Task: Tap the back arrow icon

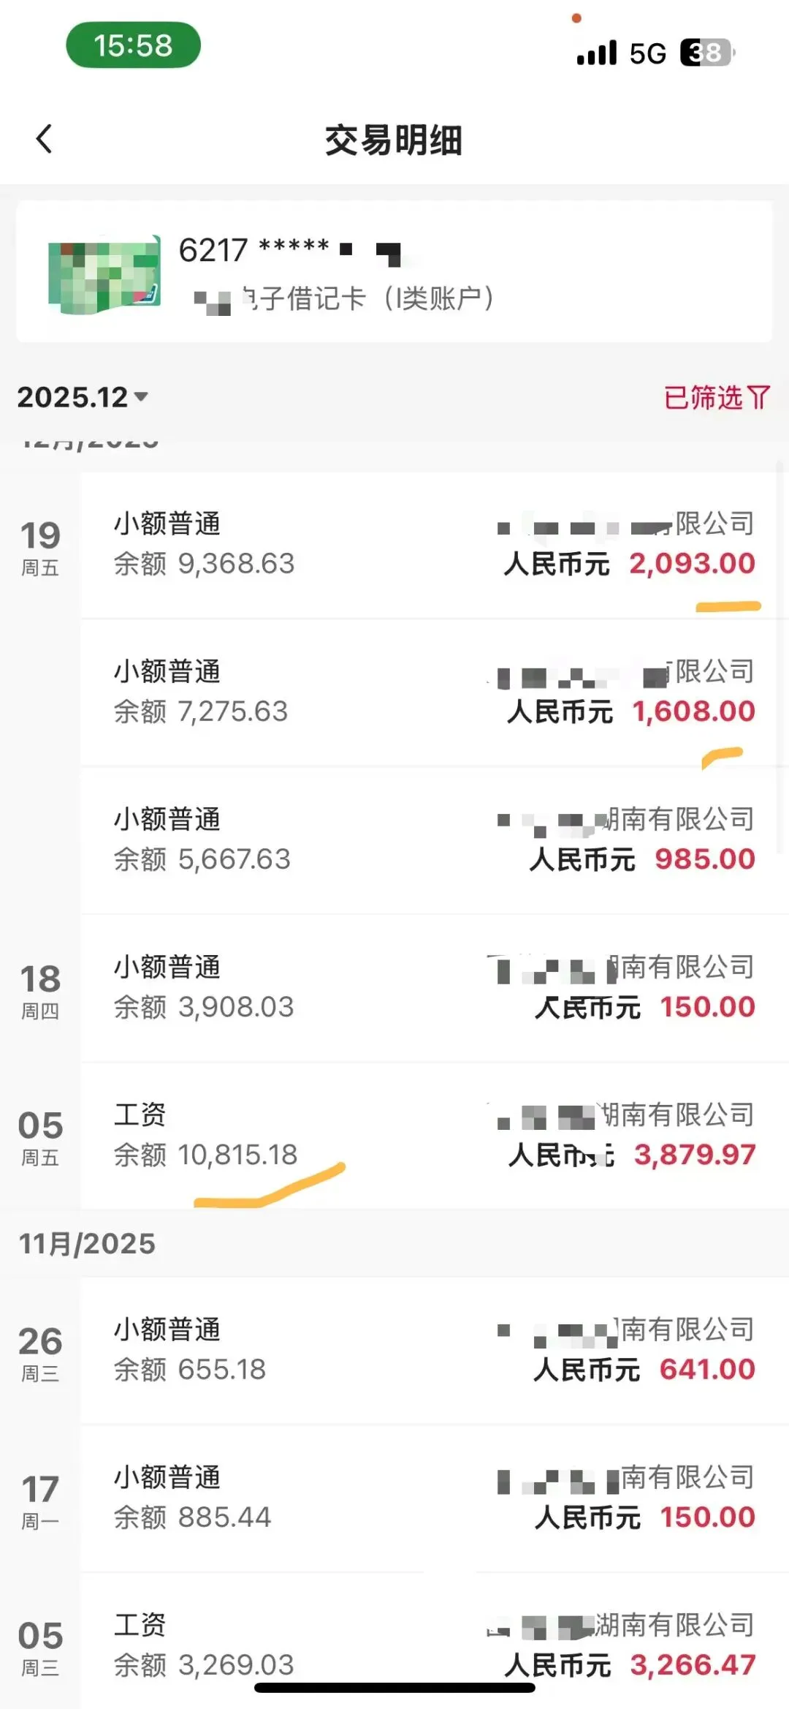Action: point(44,139)
